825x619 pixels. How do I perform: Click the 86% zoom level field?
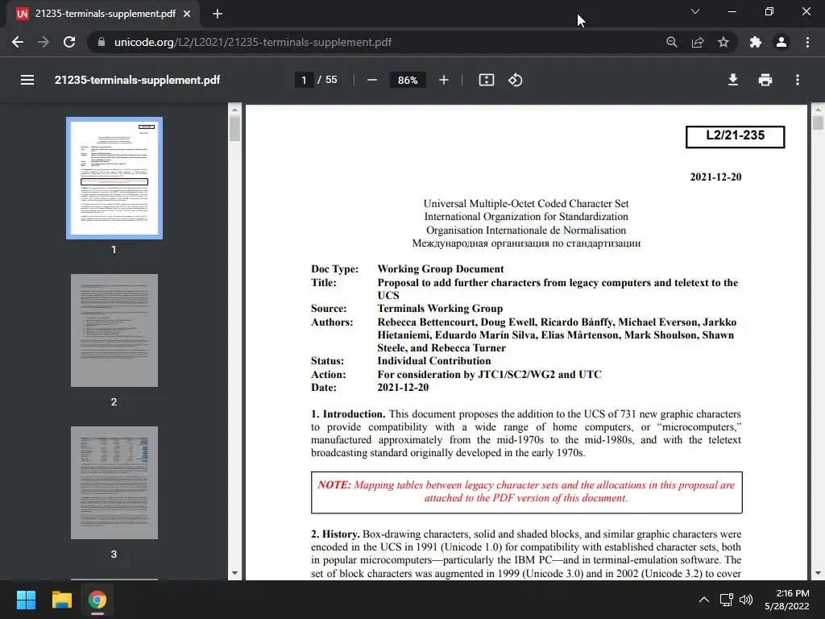[x=408, y=80]
